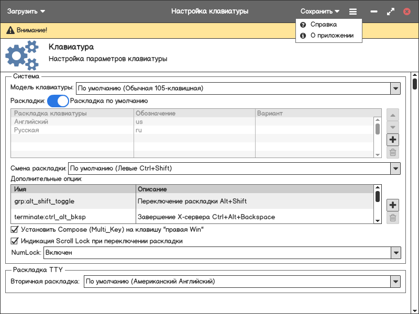419x314 pixels.
Task: Open the Загрузить button menu
Action: click(x=26, y=11)
